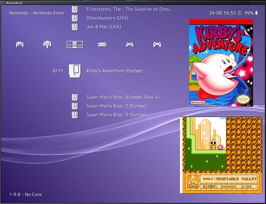The height and width of the screenshot is (204, 266).
Task: Open the Ghostbusters (USA) entry
Action: 107,18
